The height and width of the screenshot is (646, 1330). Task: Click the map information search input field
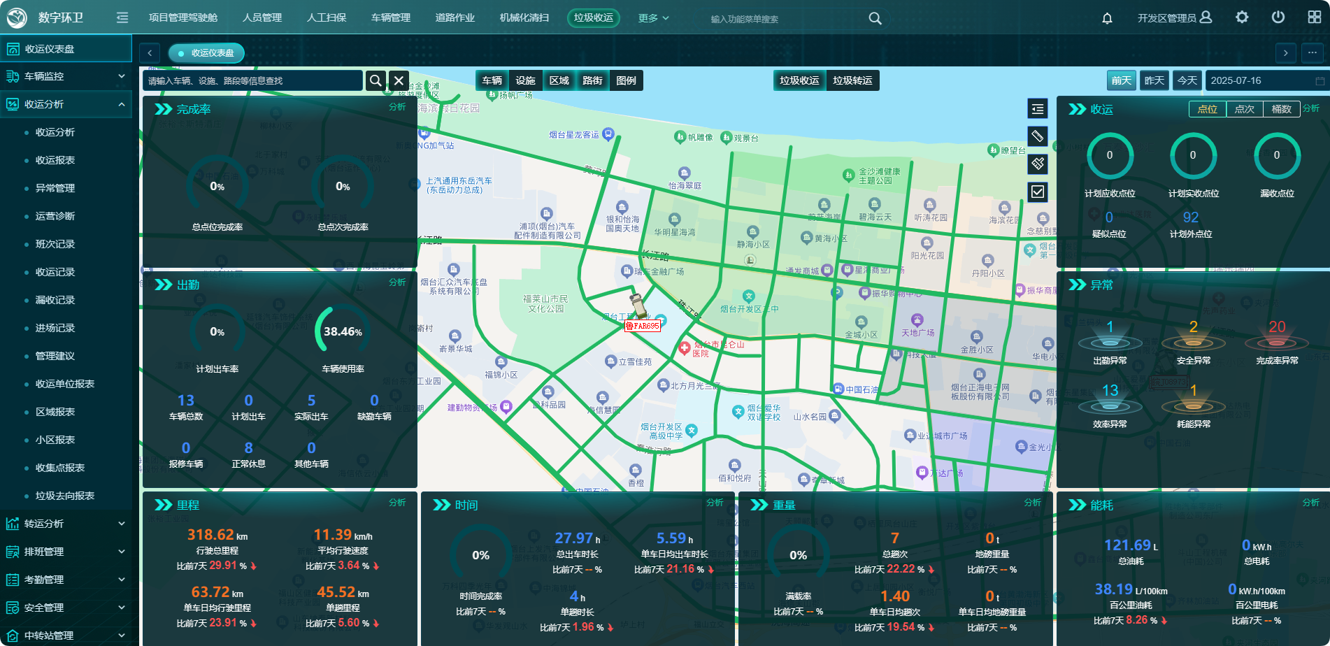pyautogui.click(x=252, y=80)
